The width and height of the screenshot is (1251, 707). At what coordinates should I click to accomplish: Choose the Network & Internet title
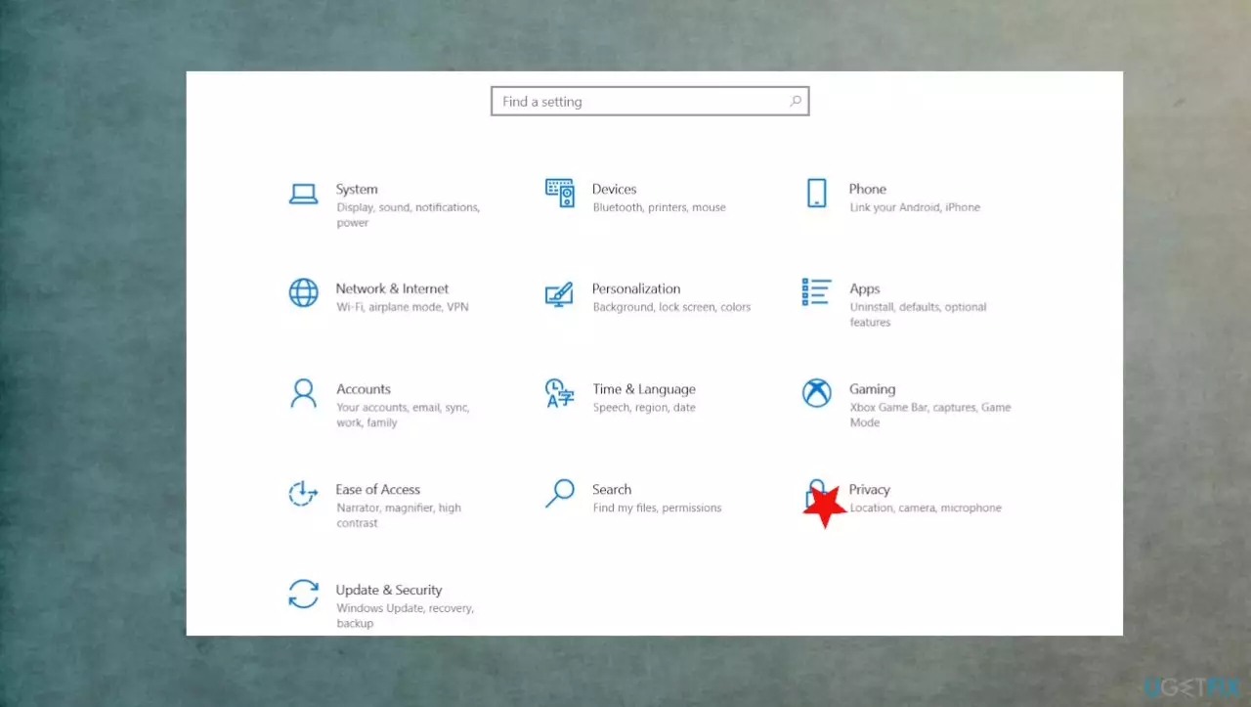(392, 289)
